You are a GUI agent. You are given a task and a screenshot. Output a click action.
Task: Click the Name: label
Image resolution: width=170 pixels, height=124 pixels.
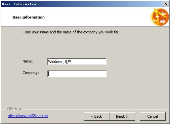pos(28,61)
